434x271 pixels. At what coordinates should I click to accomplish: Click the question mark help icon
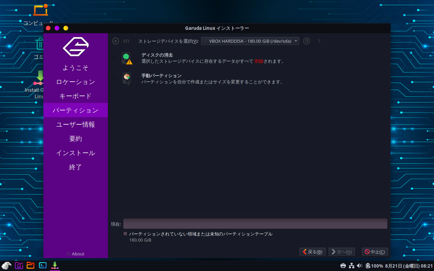[319, 41]
